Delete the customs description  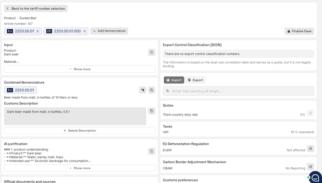(x=79, y=131)
